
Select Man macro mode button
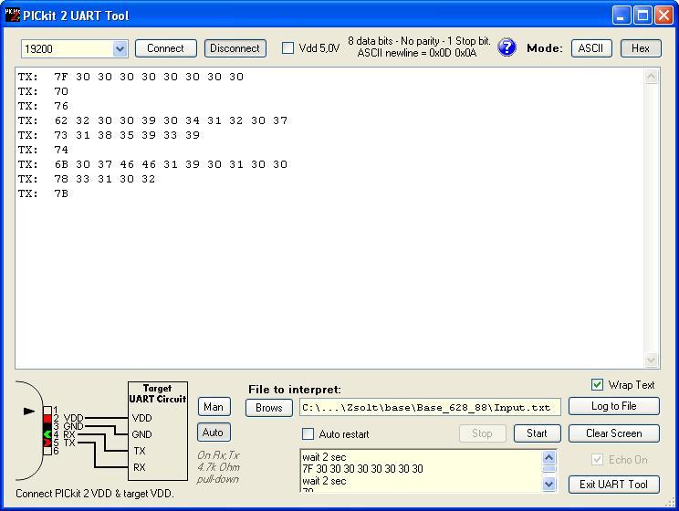214,407
